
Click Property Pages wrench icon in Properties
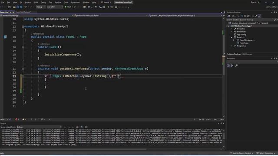point(236,65)
